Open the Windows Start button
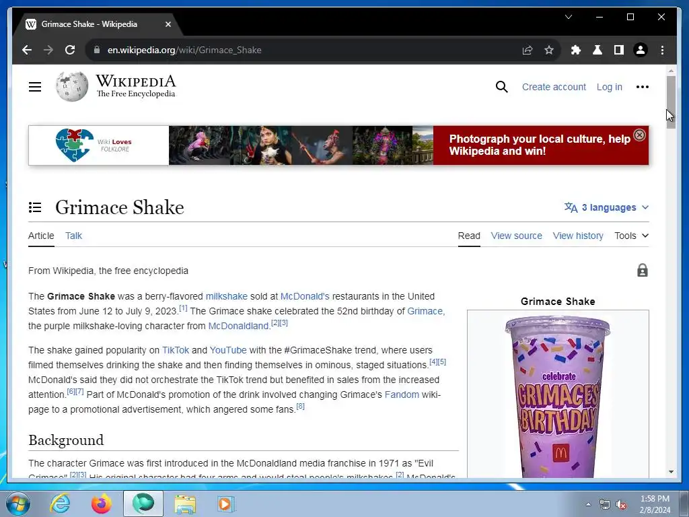This screenshot has width=689, height=517. (18, 504)
